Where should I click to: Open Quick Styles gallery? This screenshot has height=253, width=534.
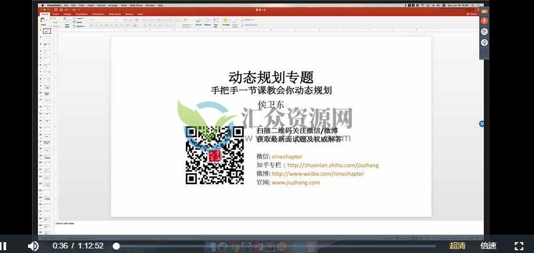pyautogui.click(x=235, y=22)
